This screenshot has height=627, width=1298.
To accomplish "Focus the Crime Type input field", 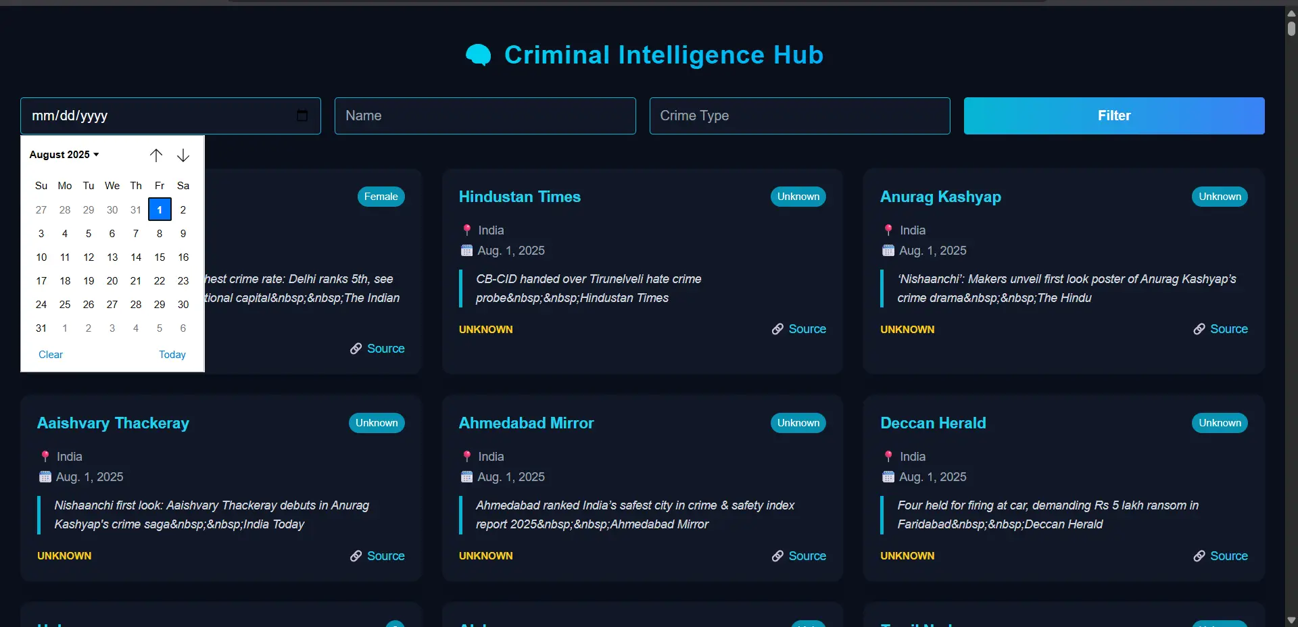I will pos(799,116).
